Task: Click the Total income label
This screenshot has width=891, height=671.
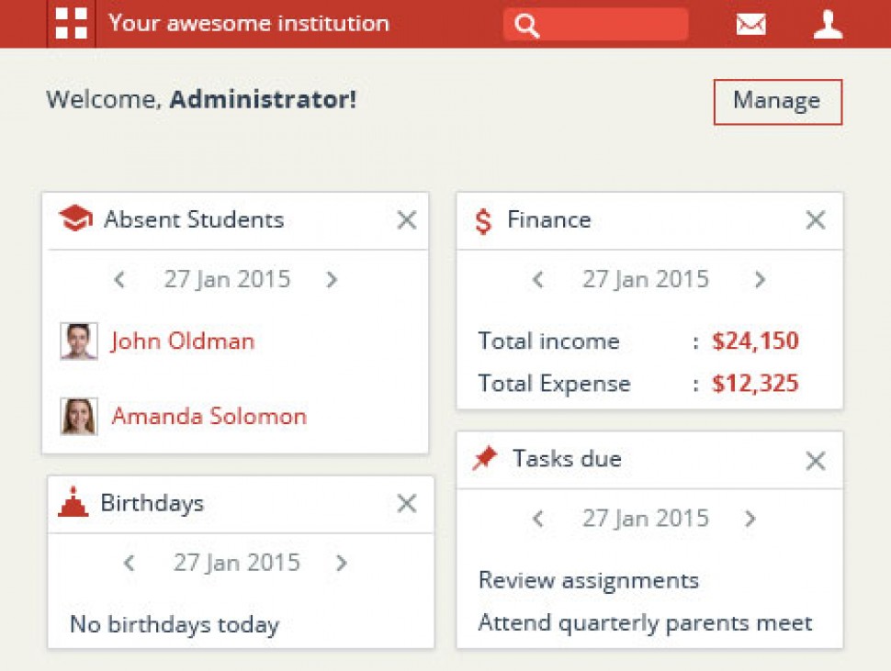Action: 549,341
